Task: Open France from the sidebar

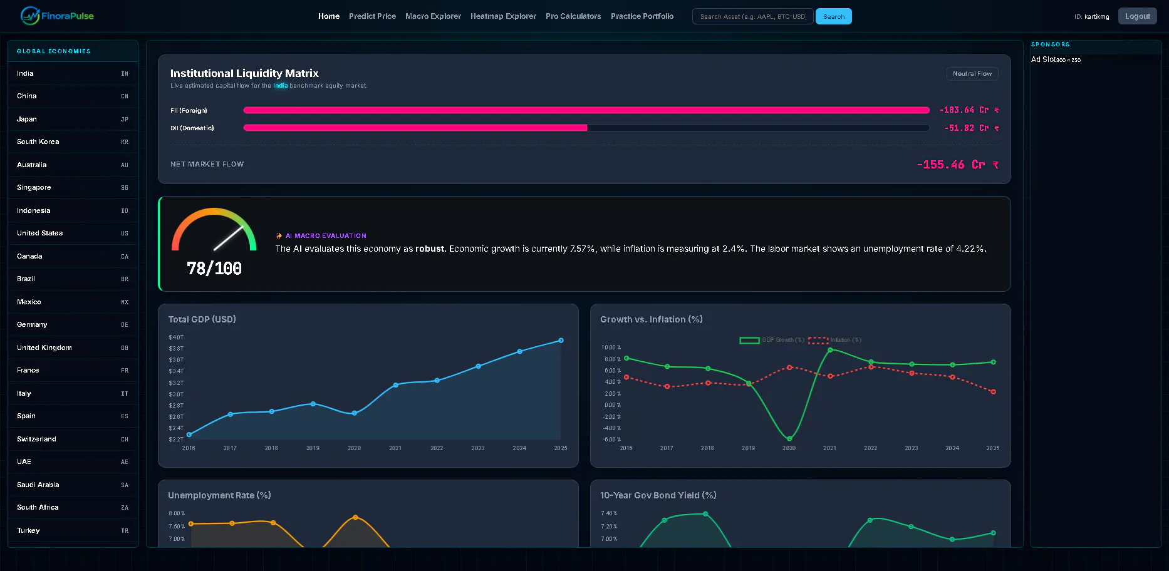Action: click(73, 370)
